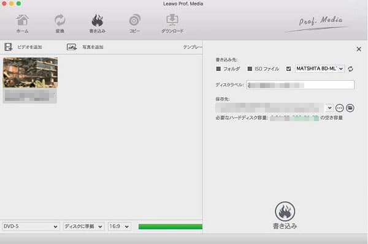Click the 写真を追加 label

93,47
